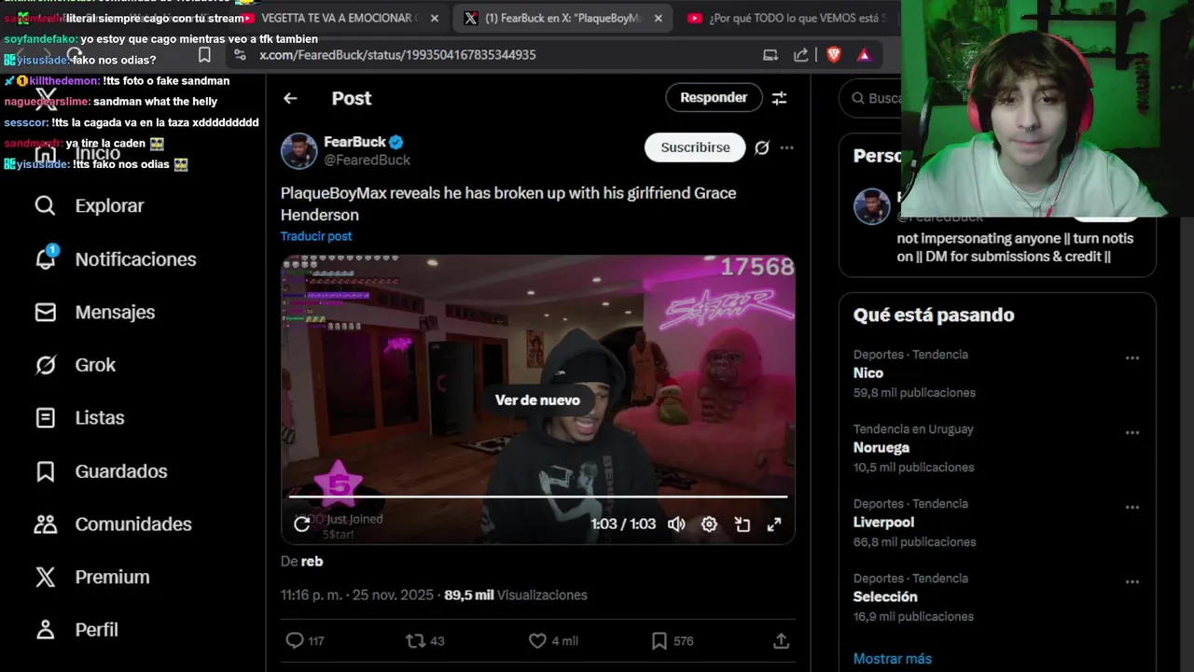
Task: Open Notificaciones bell icon
Action: click(45, 259)
